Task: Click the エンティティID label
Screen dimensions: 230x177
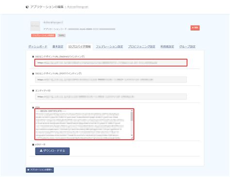Action: (43, 91)
